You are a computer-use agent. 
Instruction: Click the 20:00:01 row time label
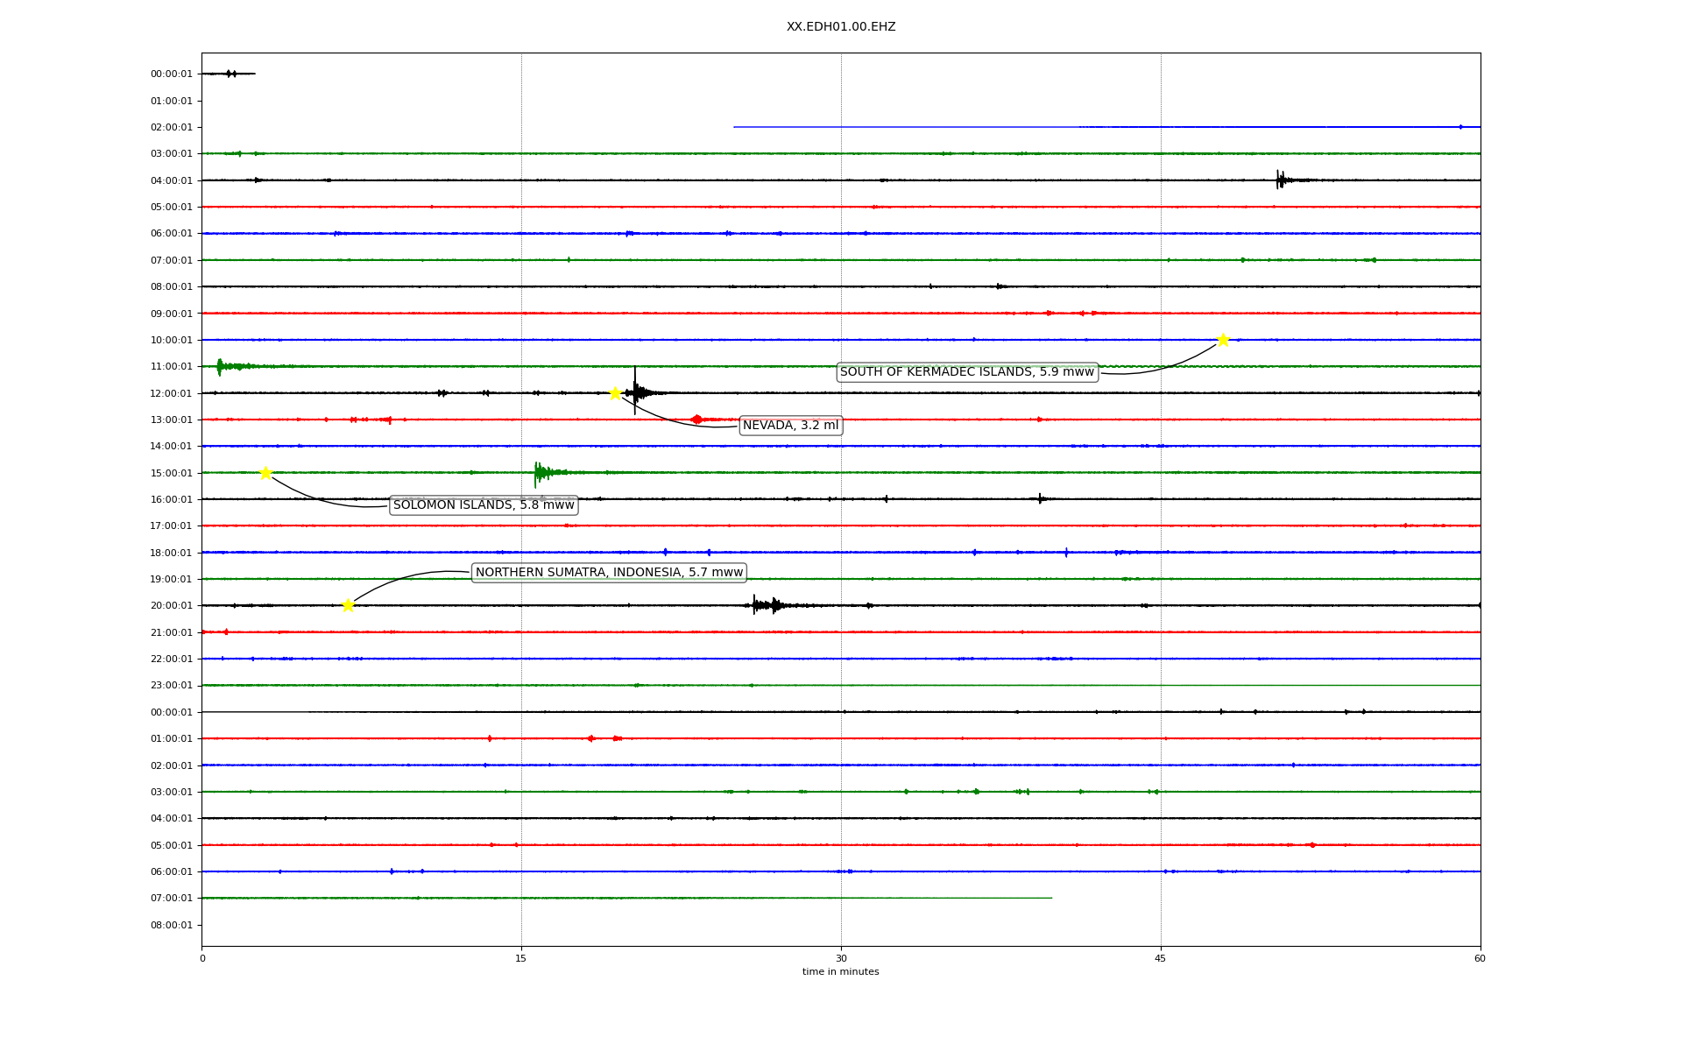[171, 606]
